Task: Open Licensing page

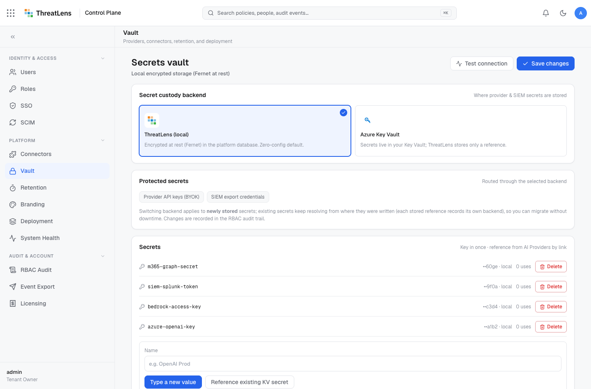Action: coord(57,303)
